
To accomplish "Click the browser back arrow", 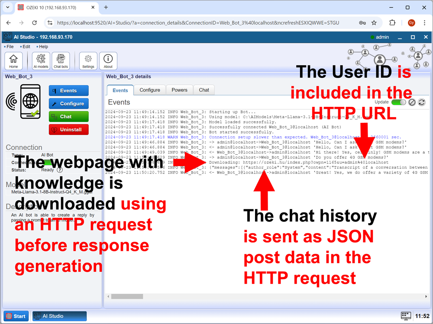I will click(9, 22).
